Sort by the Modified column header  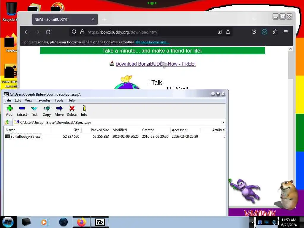pos(126,130)
